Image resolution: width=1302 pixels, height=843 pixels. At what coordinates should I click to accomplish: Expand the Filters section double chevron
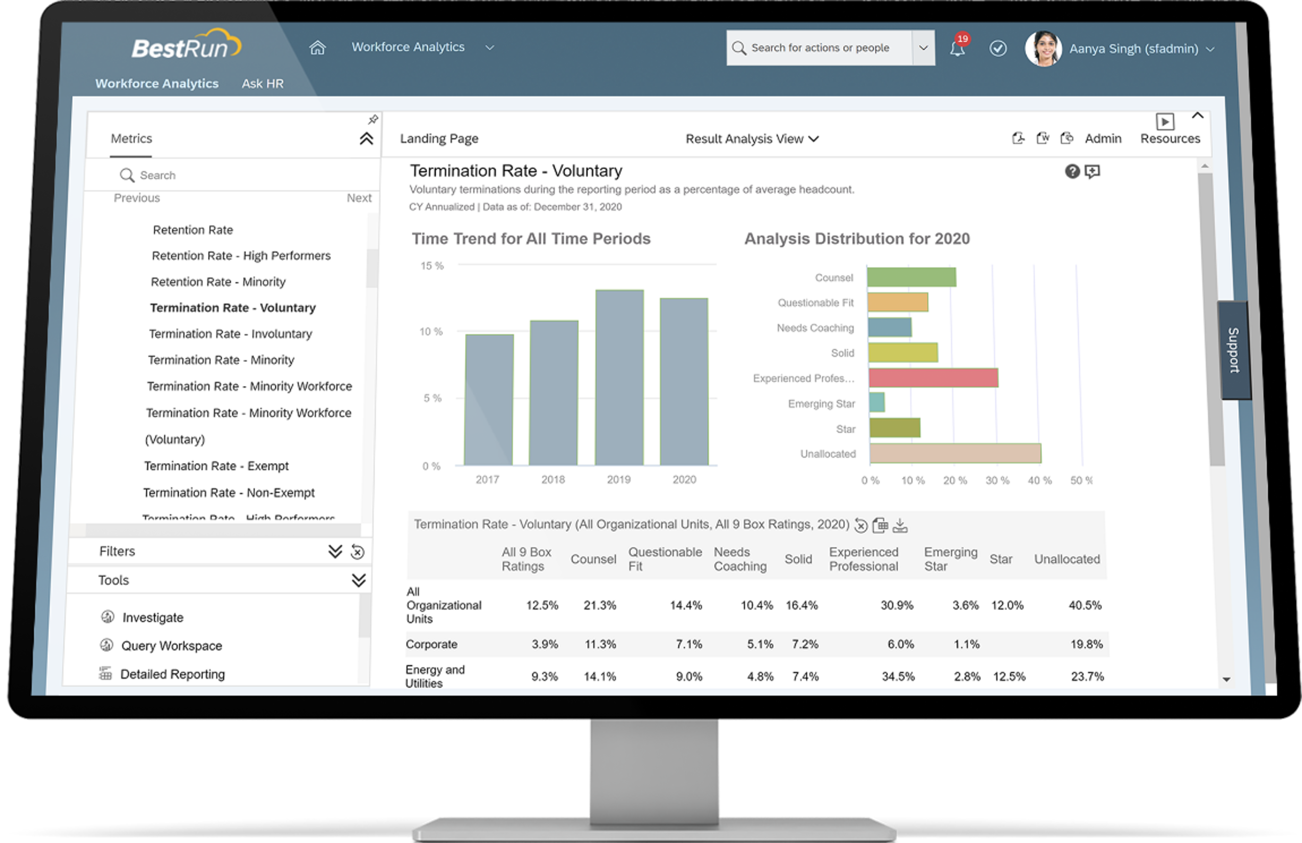335,551
